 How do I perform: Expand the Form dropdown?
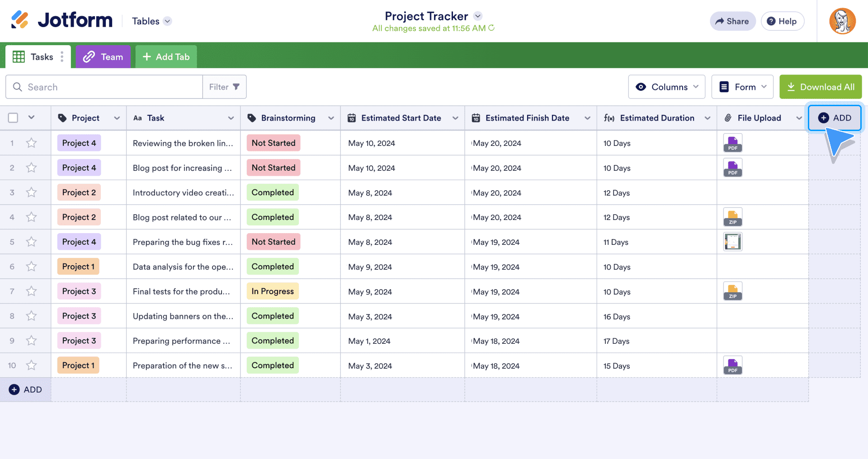click(742, 87)
